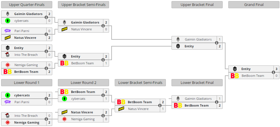Select the Upper Quarter-Finals round header
Viewport: 280px width, 127px height.
27,5
